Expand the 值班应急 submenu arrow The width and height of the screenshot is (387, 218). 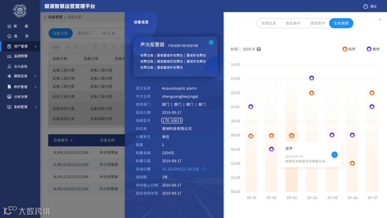pyautogui.click(x=35, y=76)
